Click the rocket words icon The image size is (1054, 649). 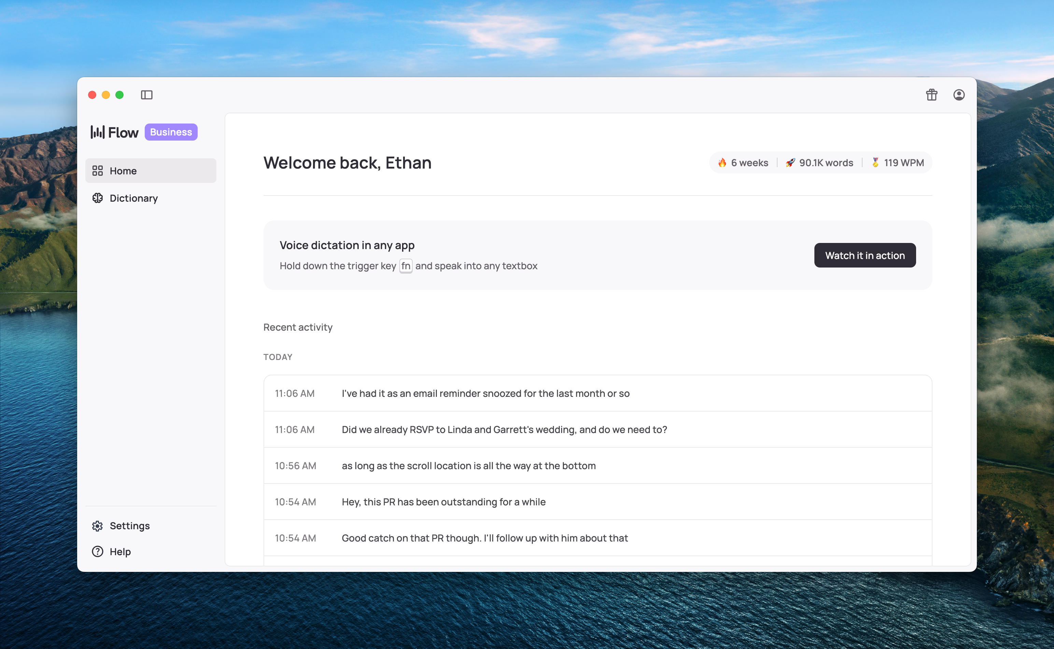[x=790, y=163]
